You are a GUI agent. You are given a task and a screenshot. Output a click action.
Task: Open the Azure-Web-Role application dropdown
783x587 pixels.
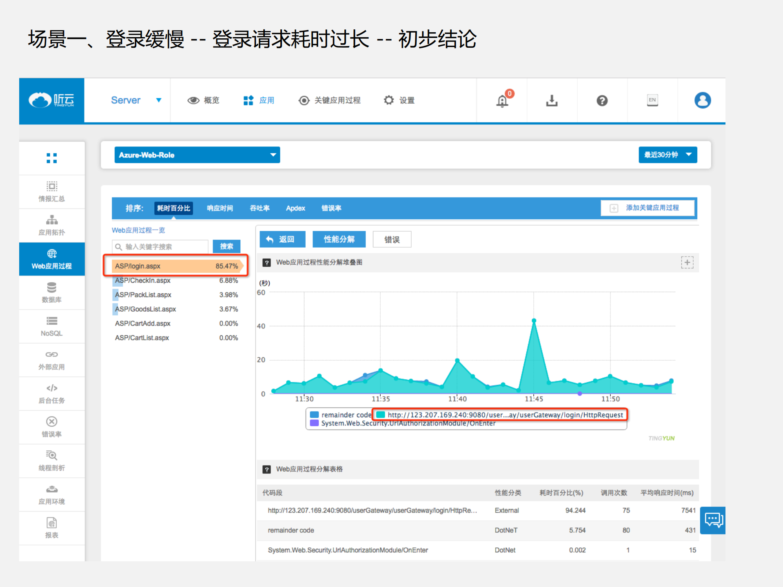pyautogui.click(x=197, y=155)
